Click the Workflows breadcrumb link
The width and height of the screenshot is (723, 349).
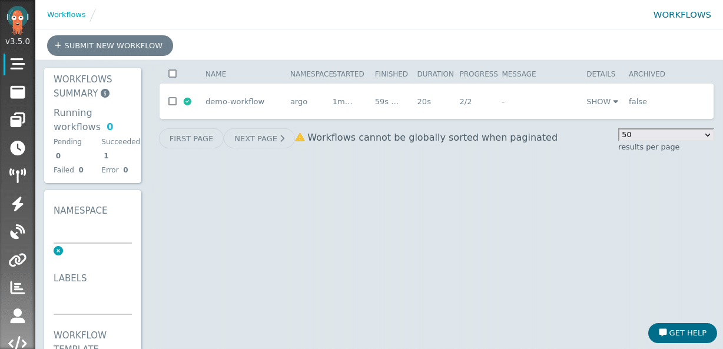[67, 15]
